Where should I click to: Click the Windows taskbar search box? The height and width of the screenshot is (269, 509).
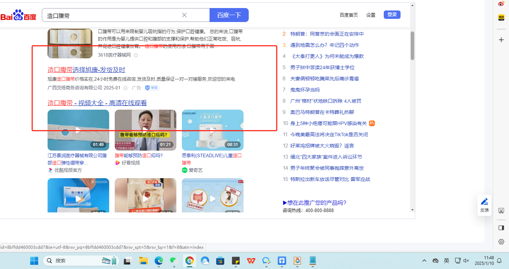(x=81, y=261)
